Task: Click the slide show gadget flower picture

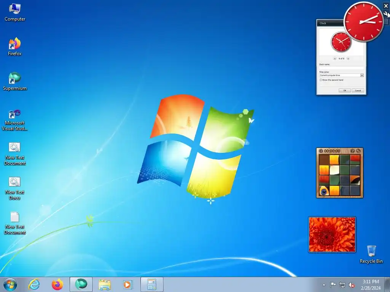Action: (332, 235)
